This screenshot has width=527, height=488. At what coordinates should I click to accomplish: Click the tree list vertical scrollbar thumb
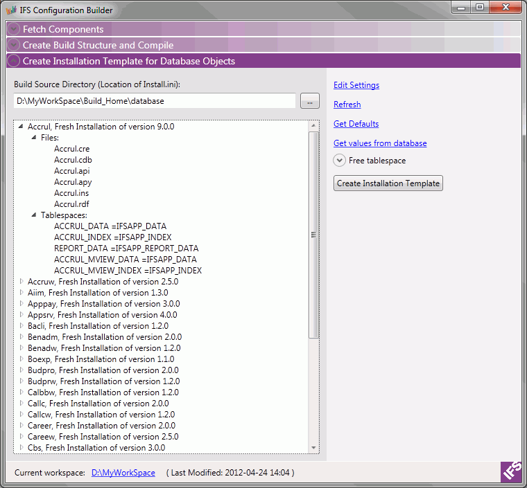tap(313, 235)
